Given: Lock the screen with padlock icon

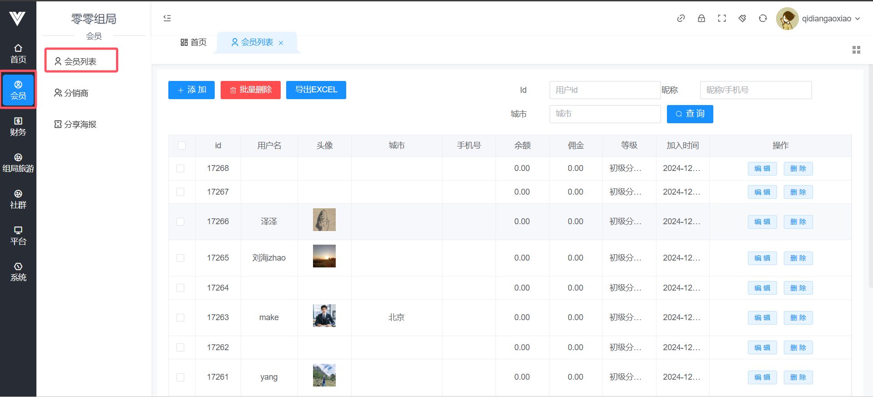Looking at the screenshot, I should pyautogui.click(x=701, y=18).
